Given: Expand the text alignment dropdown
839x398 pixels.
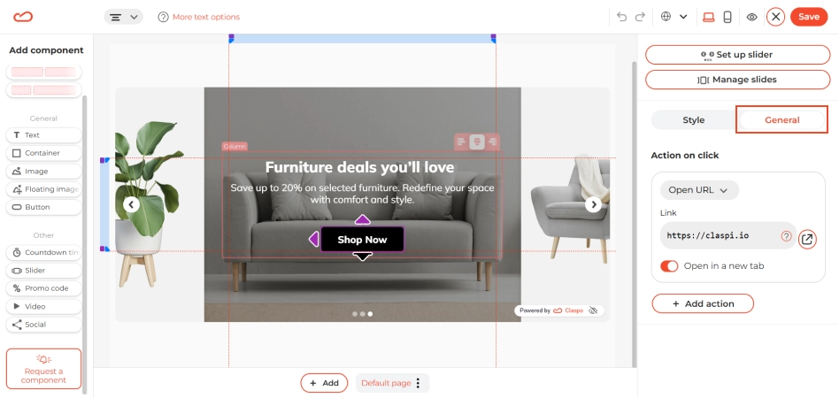Looking at the screenshot, I should click(123, 17).
